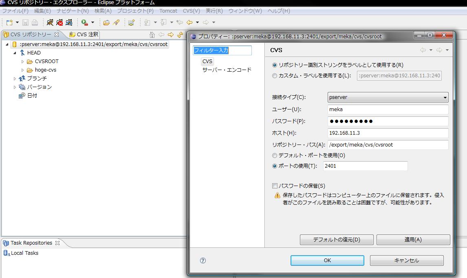Image resolution: width=467 pixels, height=278 pixels.
Task: Click the Local Tasks repository icon
Action: (x=7, y=253)
